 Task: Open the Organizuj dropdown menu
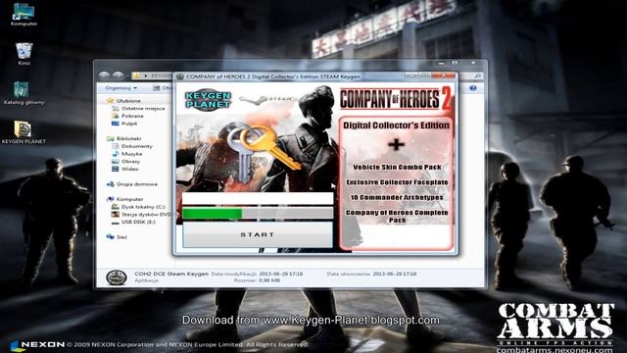121,87
